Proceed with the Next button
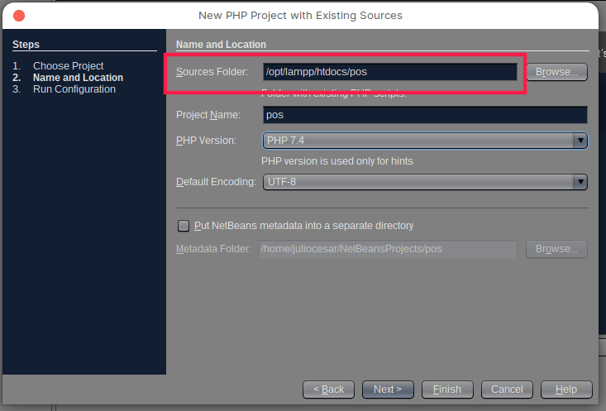Image resolution: width=606 pixels, height=411 pixels. click(x=388, y=389)
